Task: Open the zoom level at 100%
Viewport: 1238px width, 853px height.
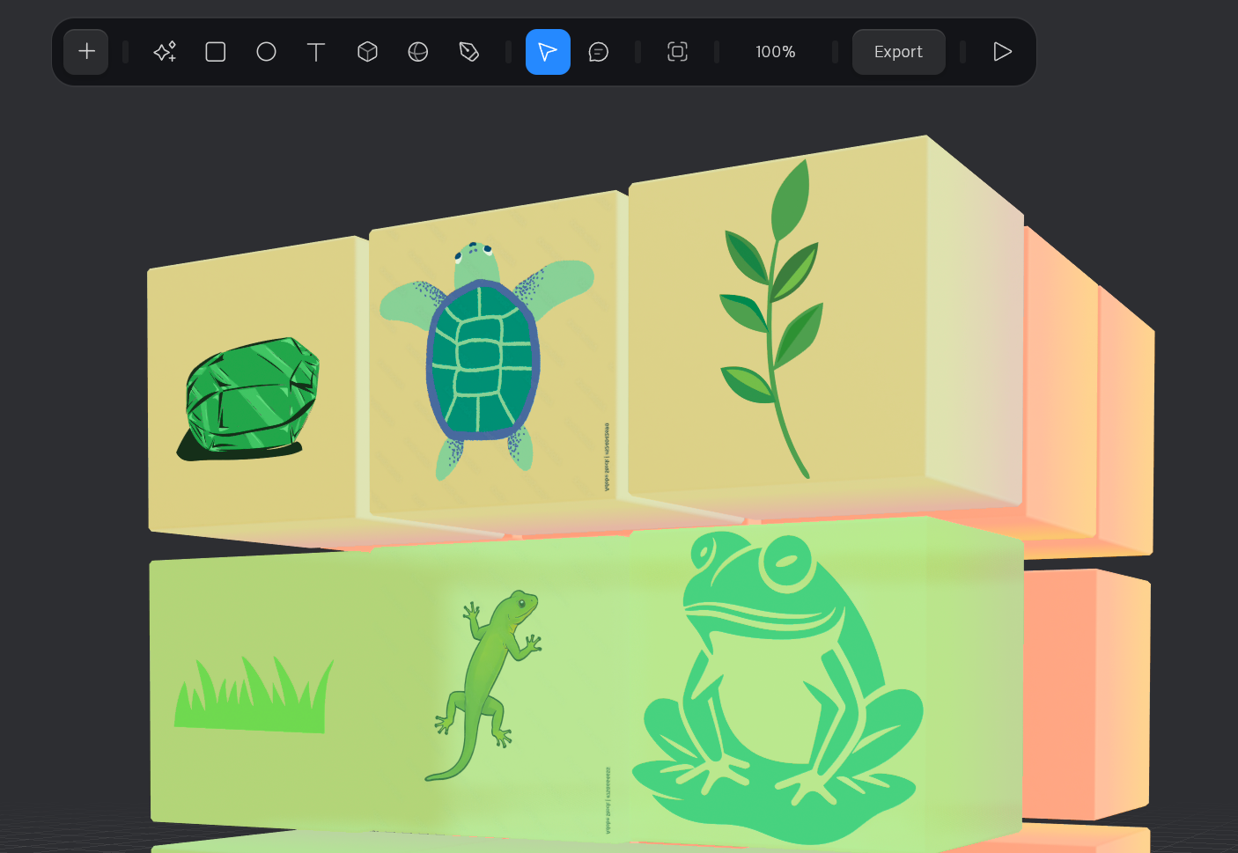Action: click(x=775, y=51)
